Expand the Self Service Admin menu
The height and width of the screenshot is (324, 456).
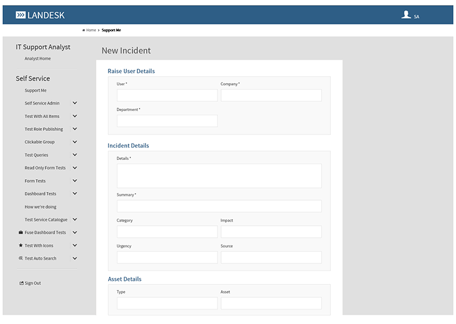(x=74, y=104)
